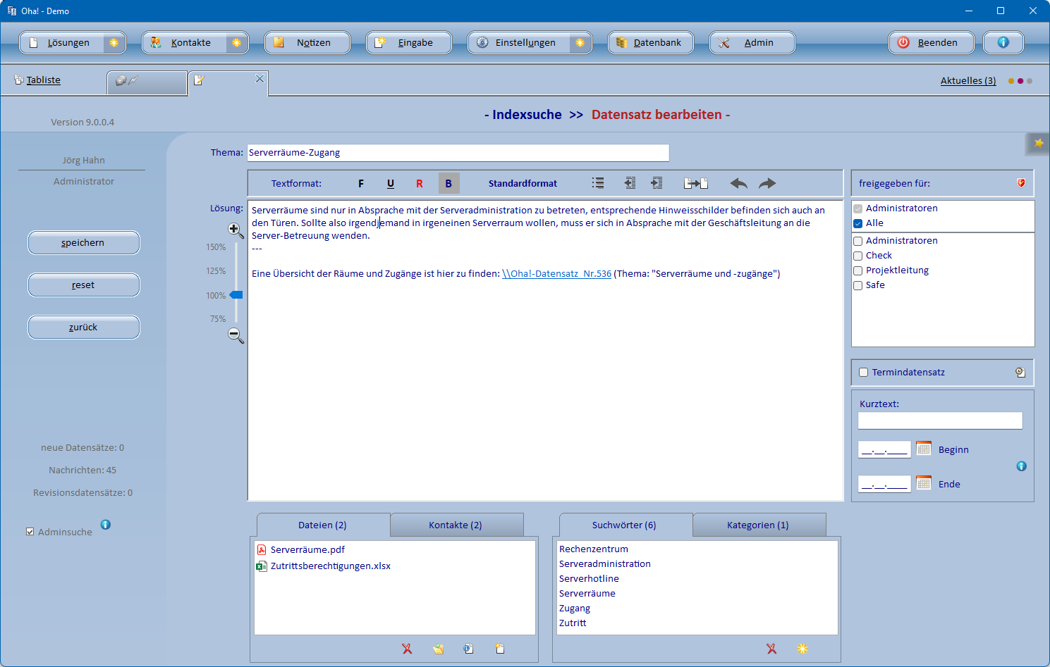The width and height of the screenshot is (1050, 667).
Task: Uncheck the Adminsuche checkbox
Action: tap(30, 532)
